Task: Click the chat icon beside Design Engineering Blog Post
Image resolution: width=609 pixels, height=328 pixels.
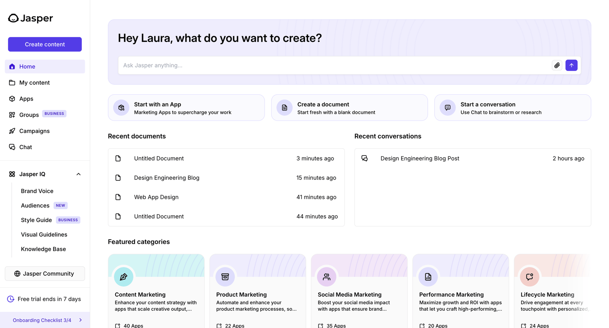Action: coord(365,158)
